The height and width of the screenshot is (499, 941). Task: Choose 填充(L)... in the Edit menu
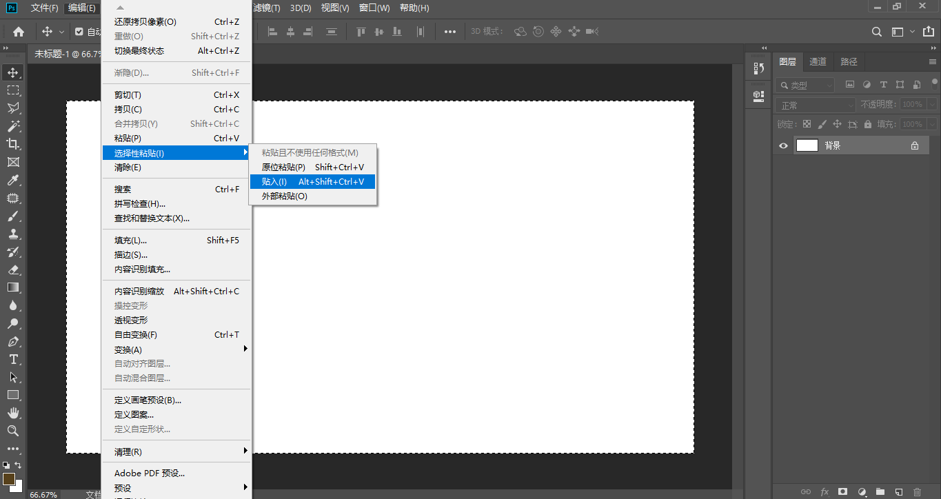click(177, 241)
